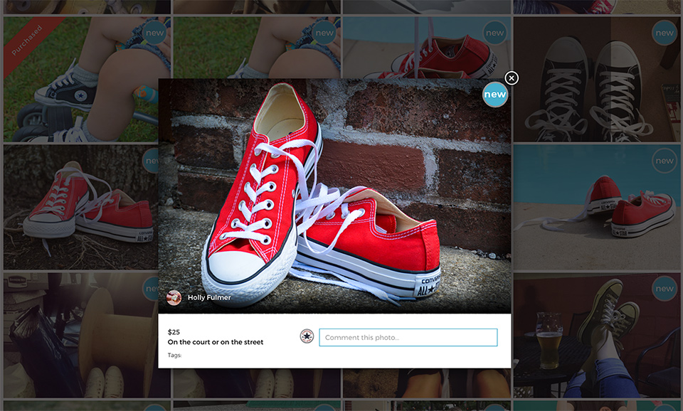
Task: Click 'new' badge on black Converse thumbnail
Action: point(665,33)
